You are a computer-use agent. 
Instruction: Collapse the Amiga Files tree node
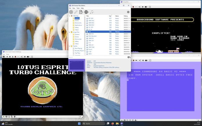click(x=70, y=32)
